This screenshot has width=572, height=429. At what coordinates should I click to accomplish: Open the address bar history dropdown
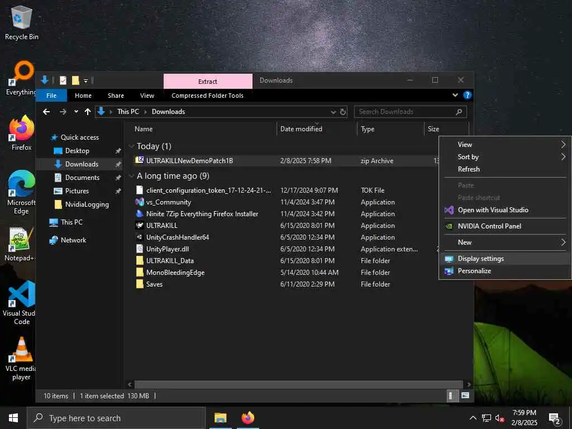[x=333, y=112]
